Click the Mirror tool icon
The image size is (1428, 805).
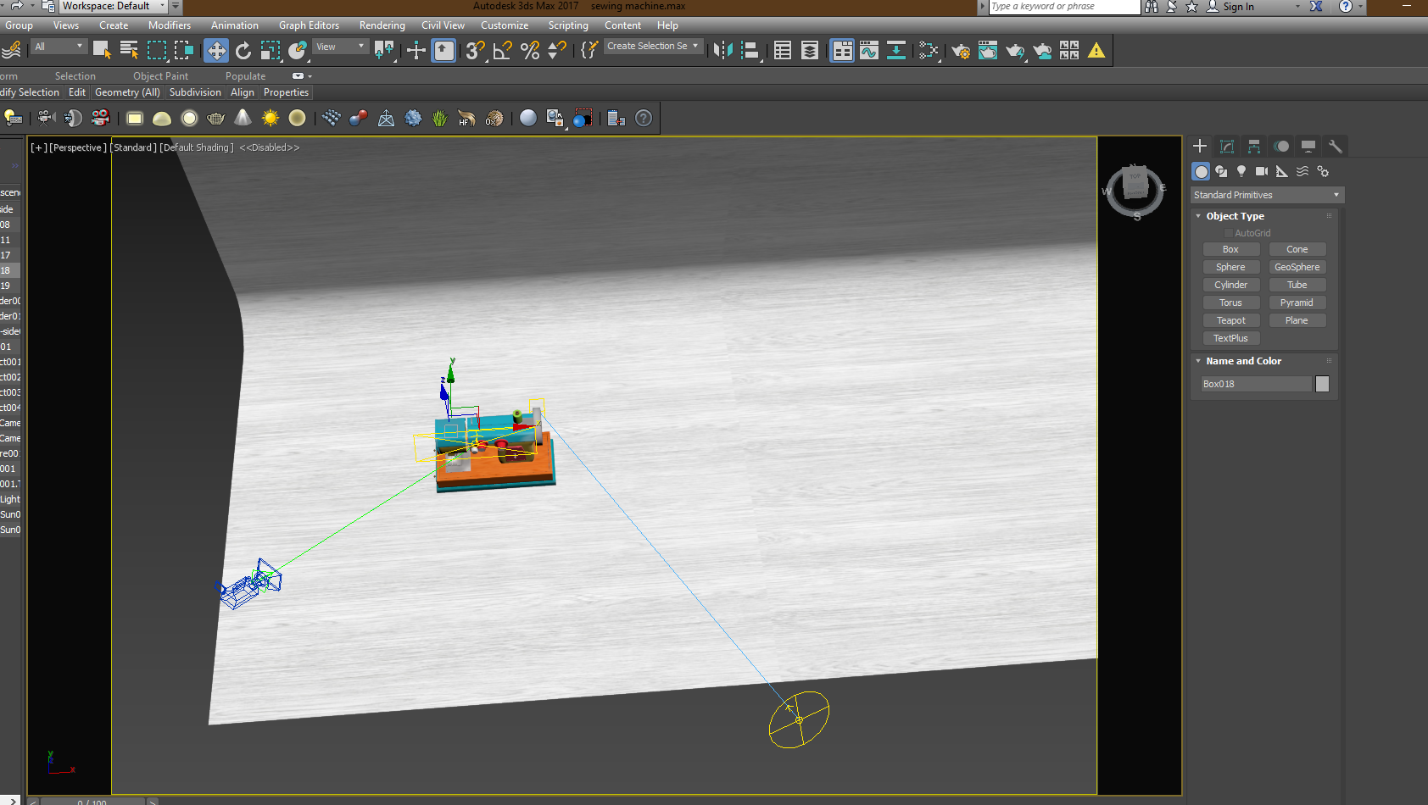click(722, 51)
